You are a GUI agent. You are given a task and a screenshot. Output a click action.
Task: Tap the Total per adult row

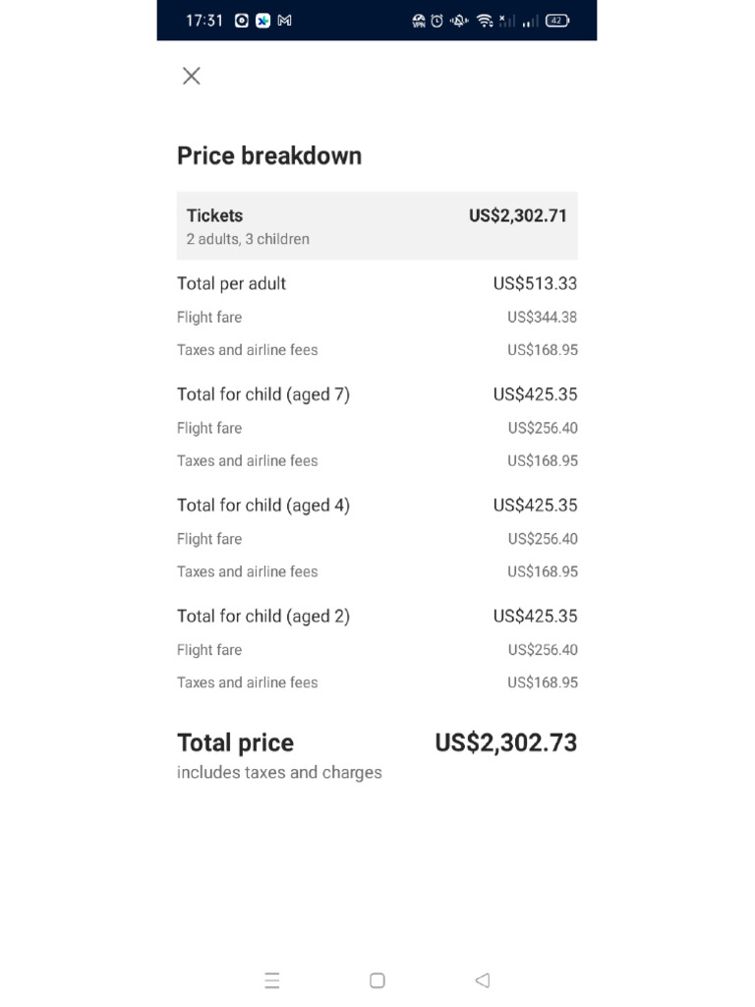click(x=377, y=283)
